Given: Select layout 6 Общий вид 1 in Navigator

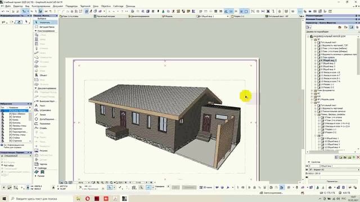Looking at the screenshot, I should tap(328, 61).
